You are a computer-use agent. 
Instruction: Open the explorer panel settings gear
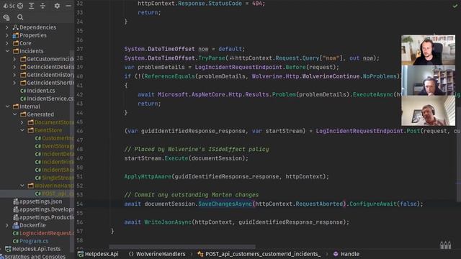pyautogui.click(x=57, y=6)
